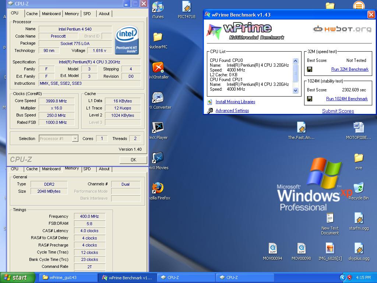The image size is (377, 283).
Task: Switch to Memory tab in upper CPU-Z
Action: coord(72,14)
